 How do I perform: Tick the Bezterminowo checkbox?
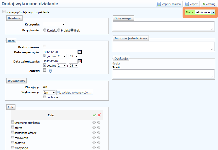coord(45,46)
